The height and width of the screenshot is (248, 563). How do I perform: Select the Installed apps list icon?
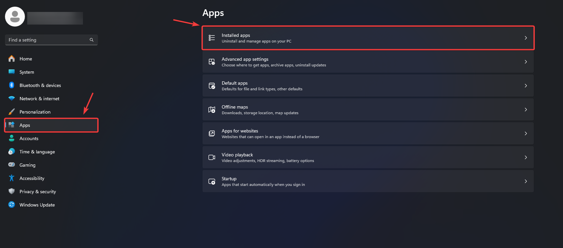[212, 38]
